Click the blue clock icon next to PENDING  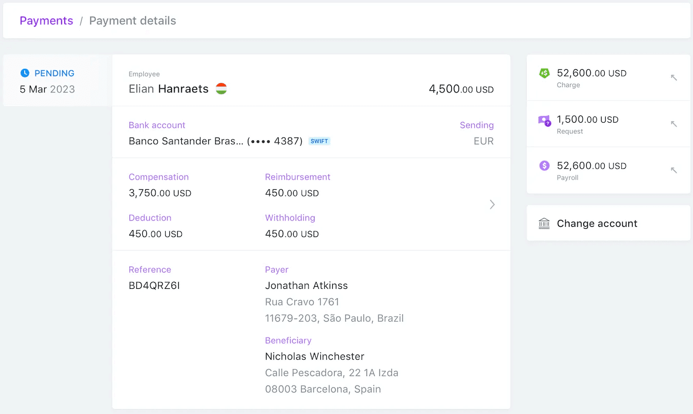25,73
